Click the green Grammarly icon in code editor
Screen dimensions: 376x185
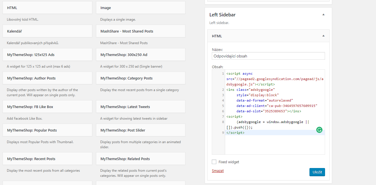tap(319, 130)
